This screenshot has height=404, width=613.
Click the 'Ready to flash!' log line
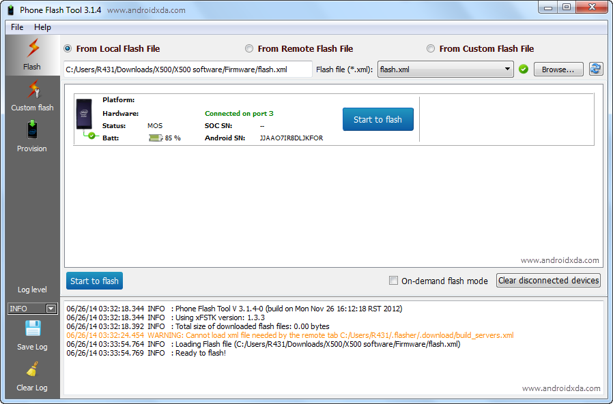(146, 353)
